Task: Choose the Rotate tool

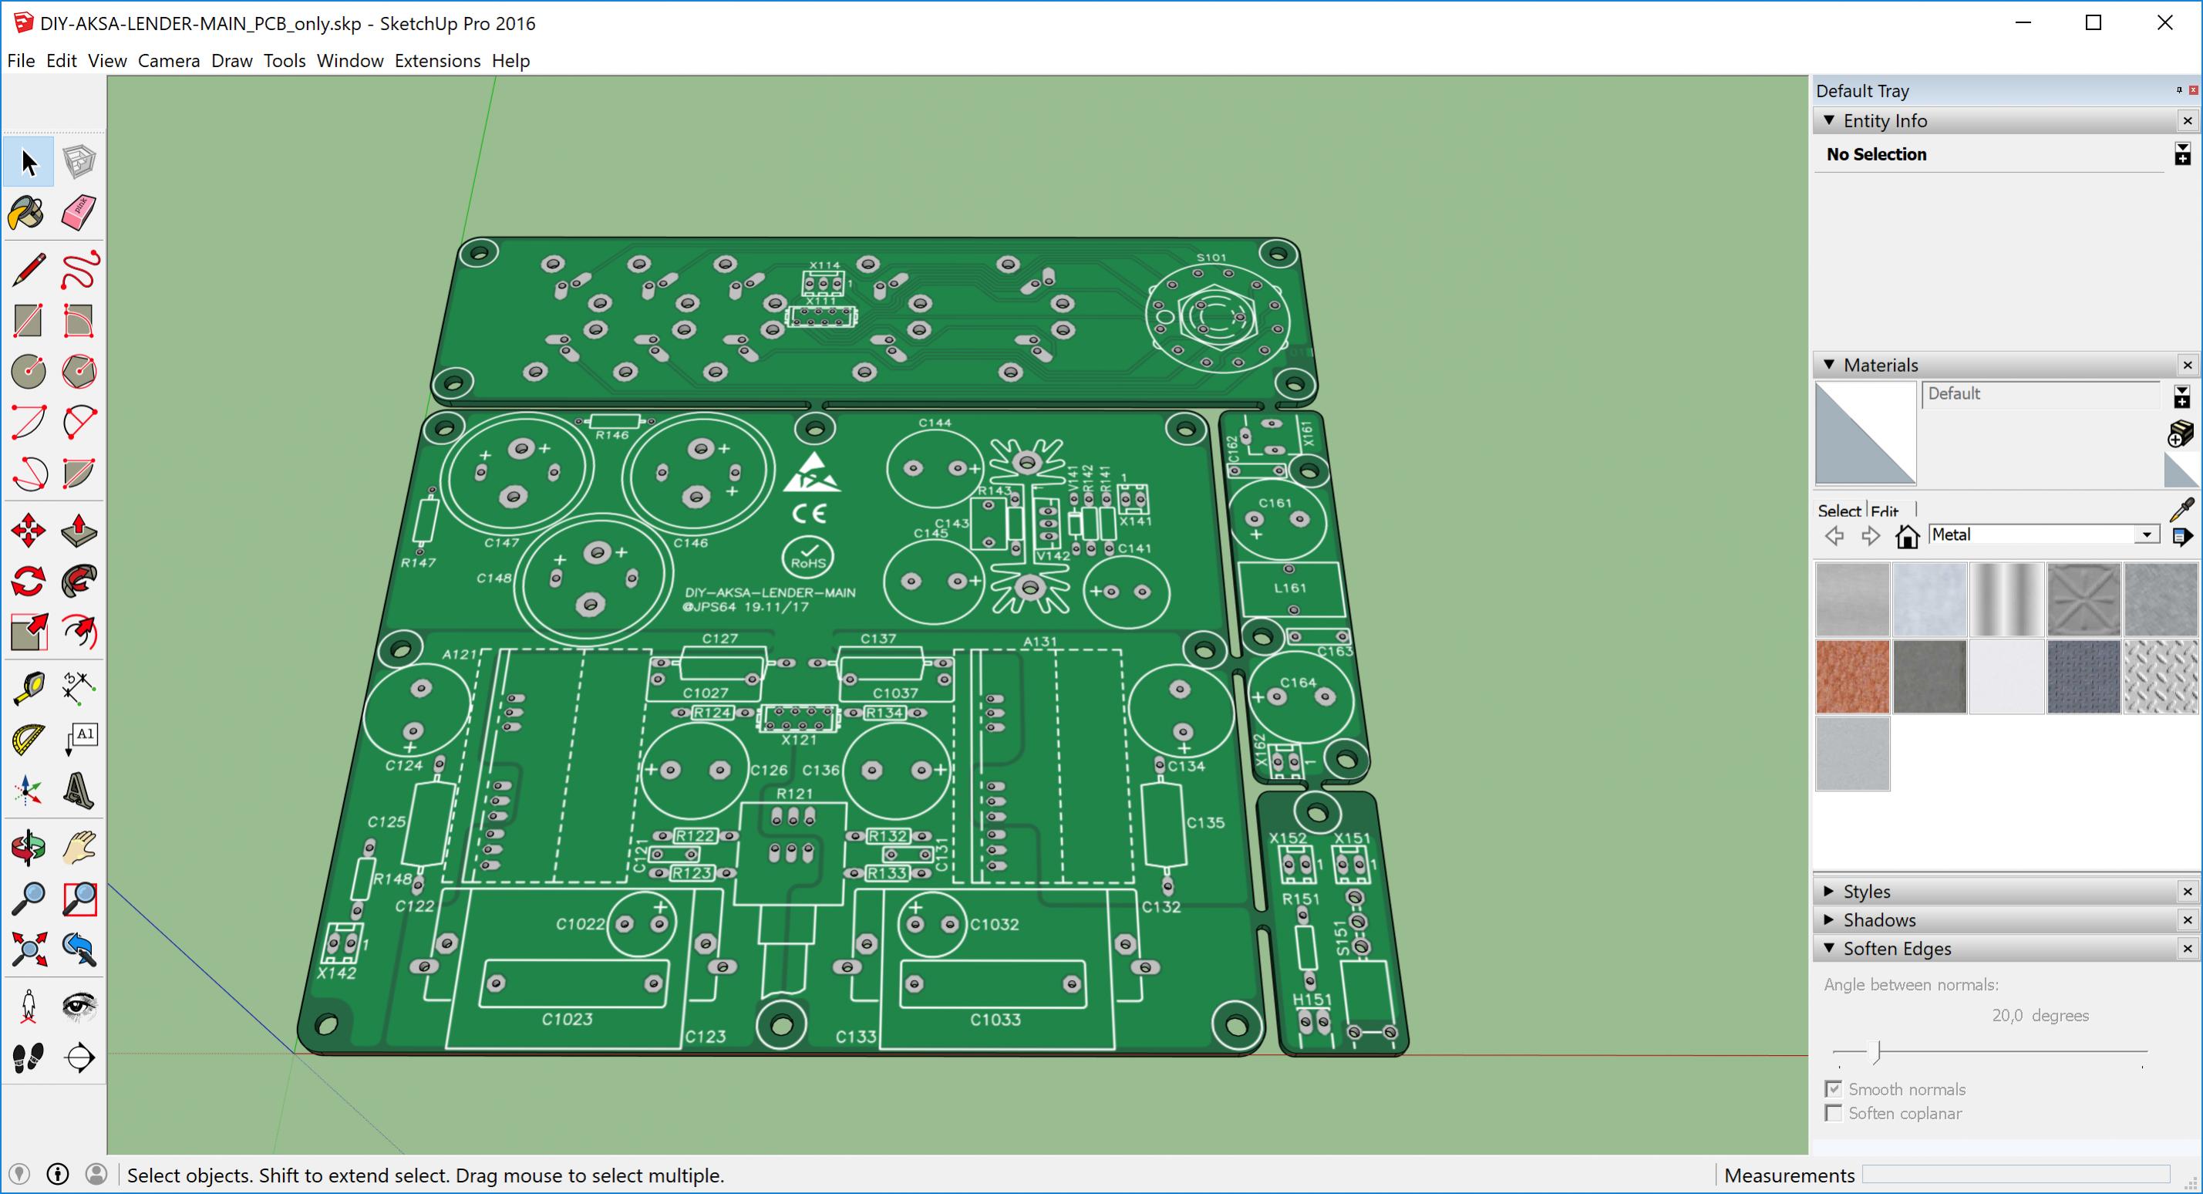Action: tap(27, 582)
